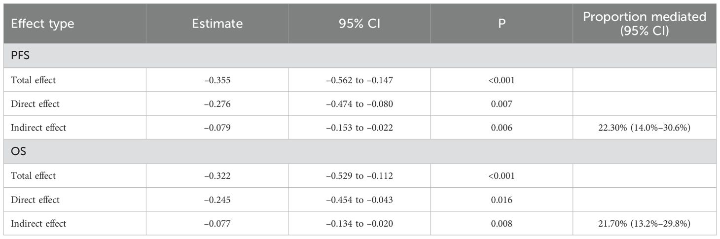This screenshot has height=239, width=720.
Task: Select the P value 0.016 cell
Action: point(502,200)
